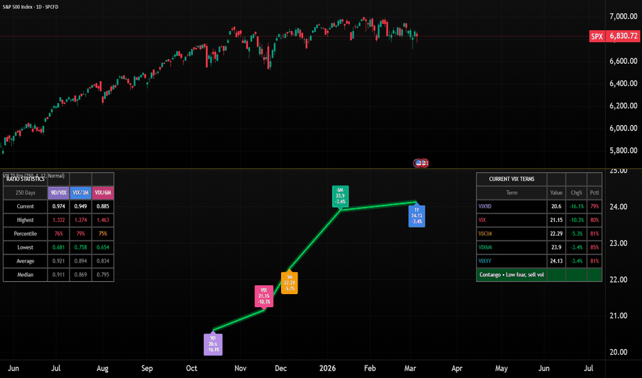
Task: Click the VIX/6M ratio column header
Action: tap(103, 193)
